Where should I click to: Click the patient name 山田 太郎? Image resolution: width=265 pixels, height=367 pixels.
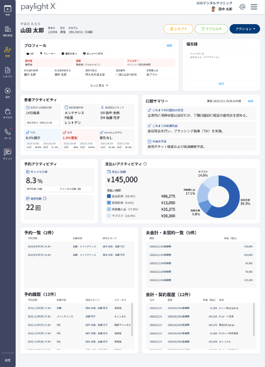point(32,31)
